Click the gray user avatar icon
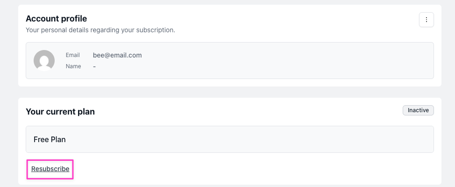Screen dimensions: 455x187 44,60
